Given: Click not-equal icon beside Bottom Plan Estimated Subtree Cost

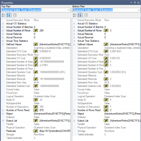Looking at the screenshot, I should pyautogui.click(x=106, y=86).
